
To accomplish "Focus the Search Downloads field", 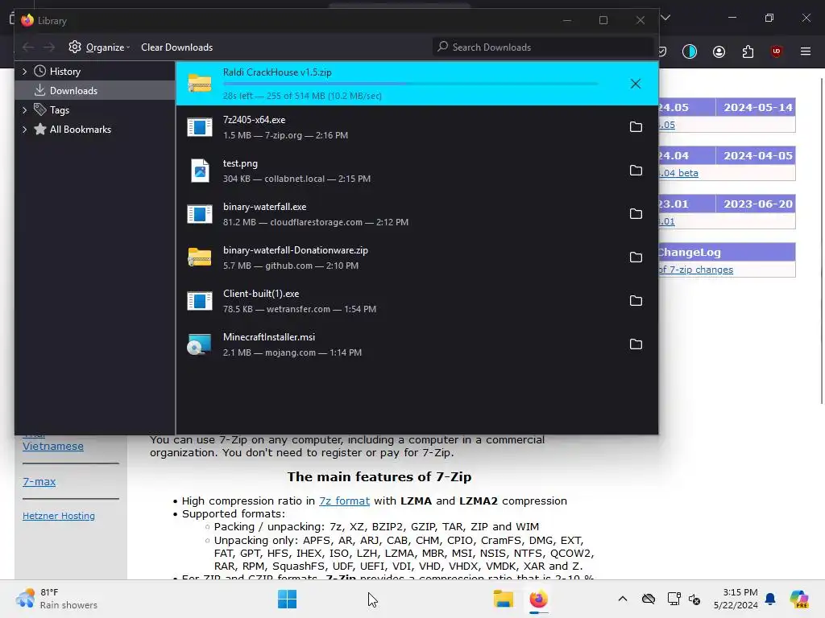I will click(543, 47).
